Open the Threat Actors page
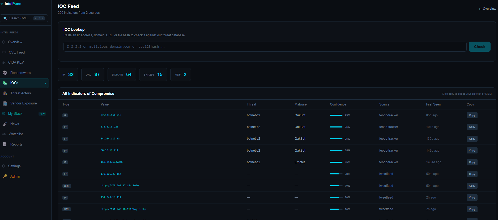 point(24,93)
